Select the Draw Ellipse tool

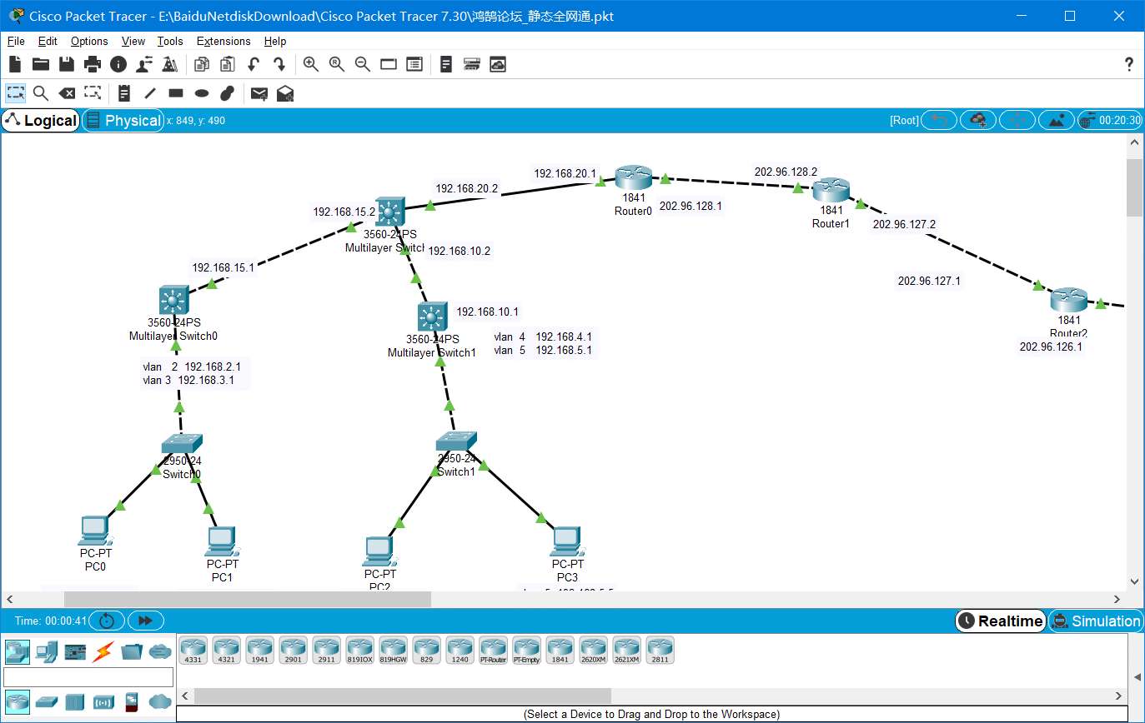(202, 93)
